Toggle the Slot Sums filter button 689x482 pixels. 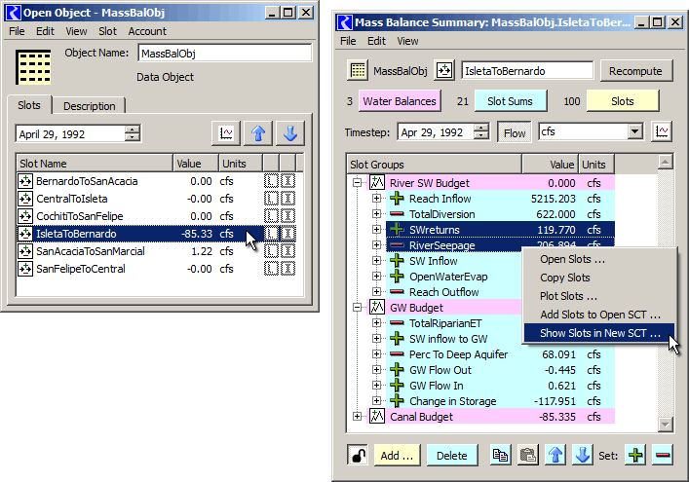510,101
